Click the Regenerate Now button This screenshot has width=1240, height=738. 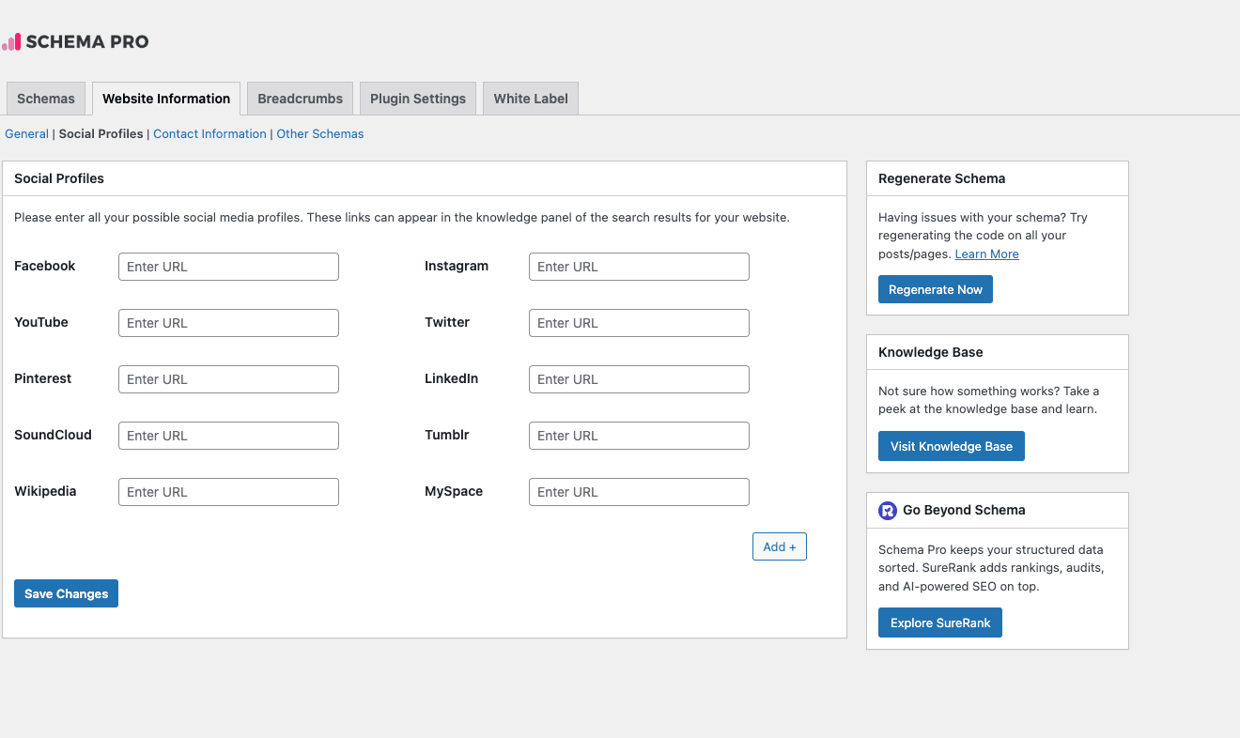pos(936,289)
